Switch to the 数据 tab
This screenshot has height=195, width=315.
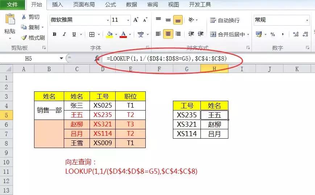click(132, 4)
